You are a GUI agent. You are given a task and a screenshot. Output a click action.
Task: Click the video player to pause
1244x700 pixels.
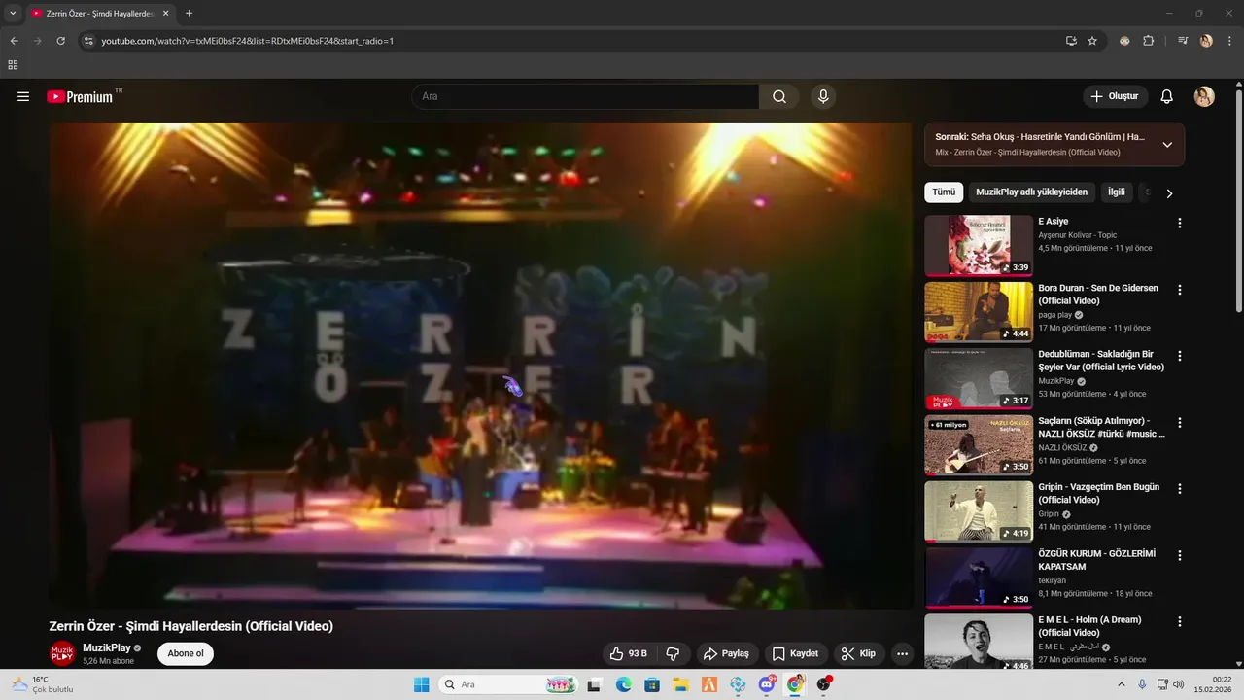(x=481, y=366)
